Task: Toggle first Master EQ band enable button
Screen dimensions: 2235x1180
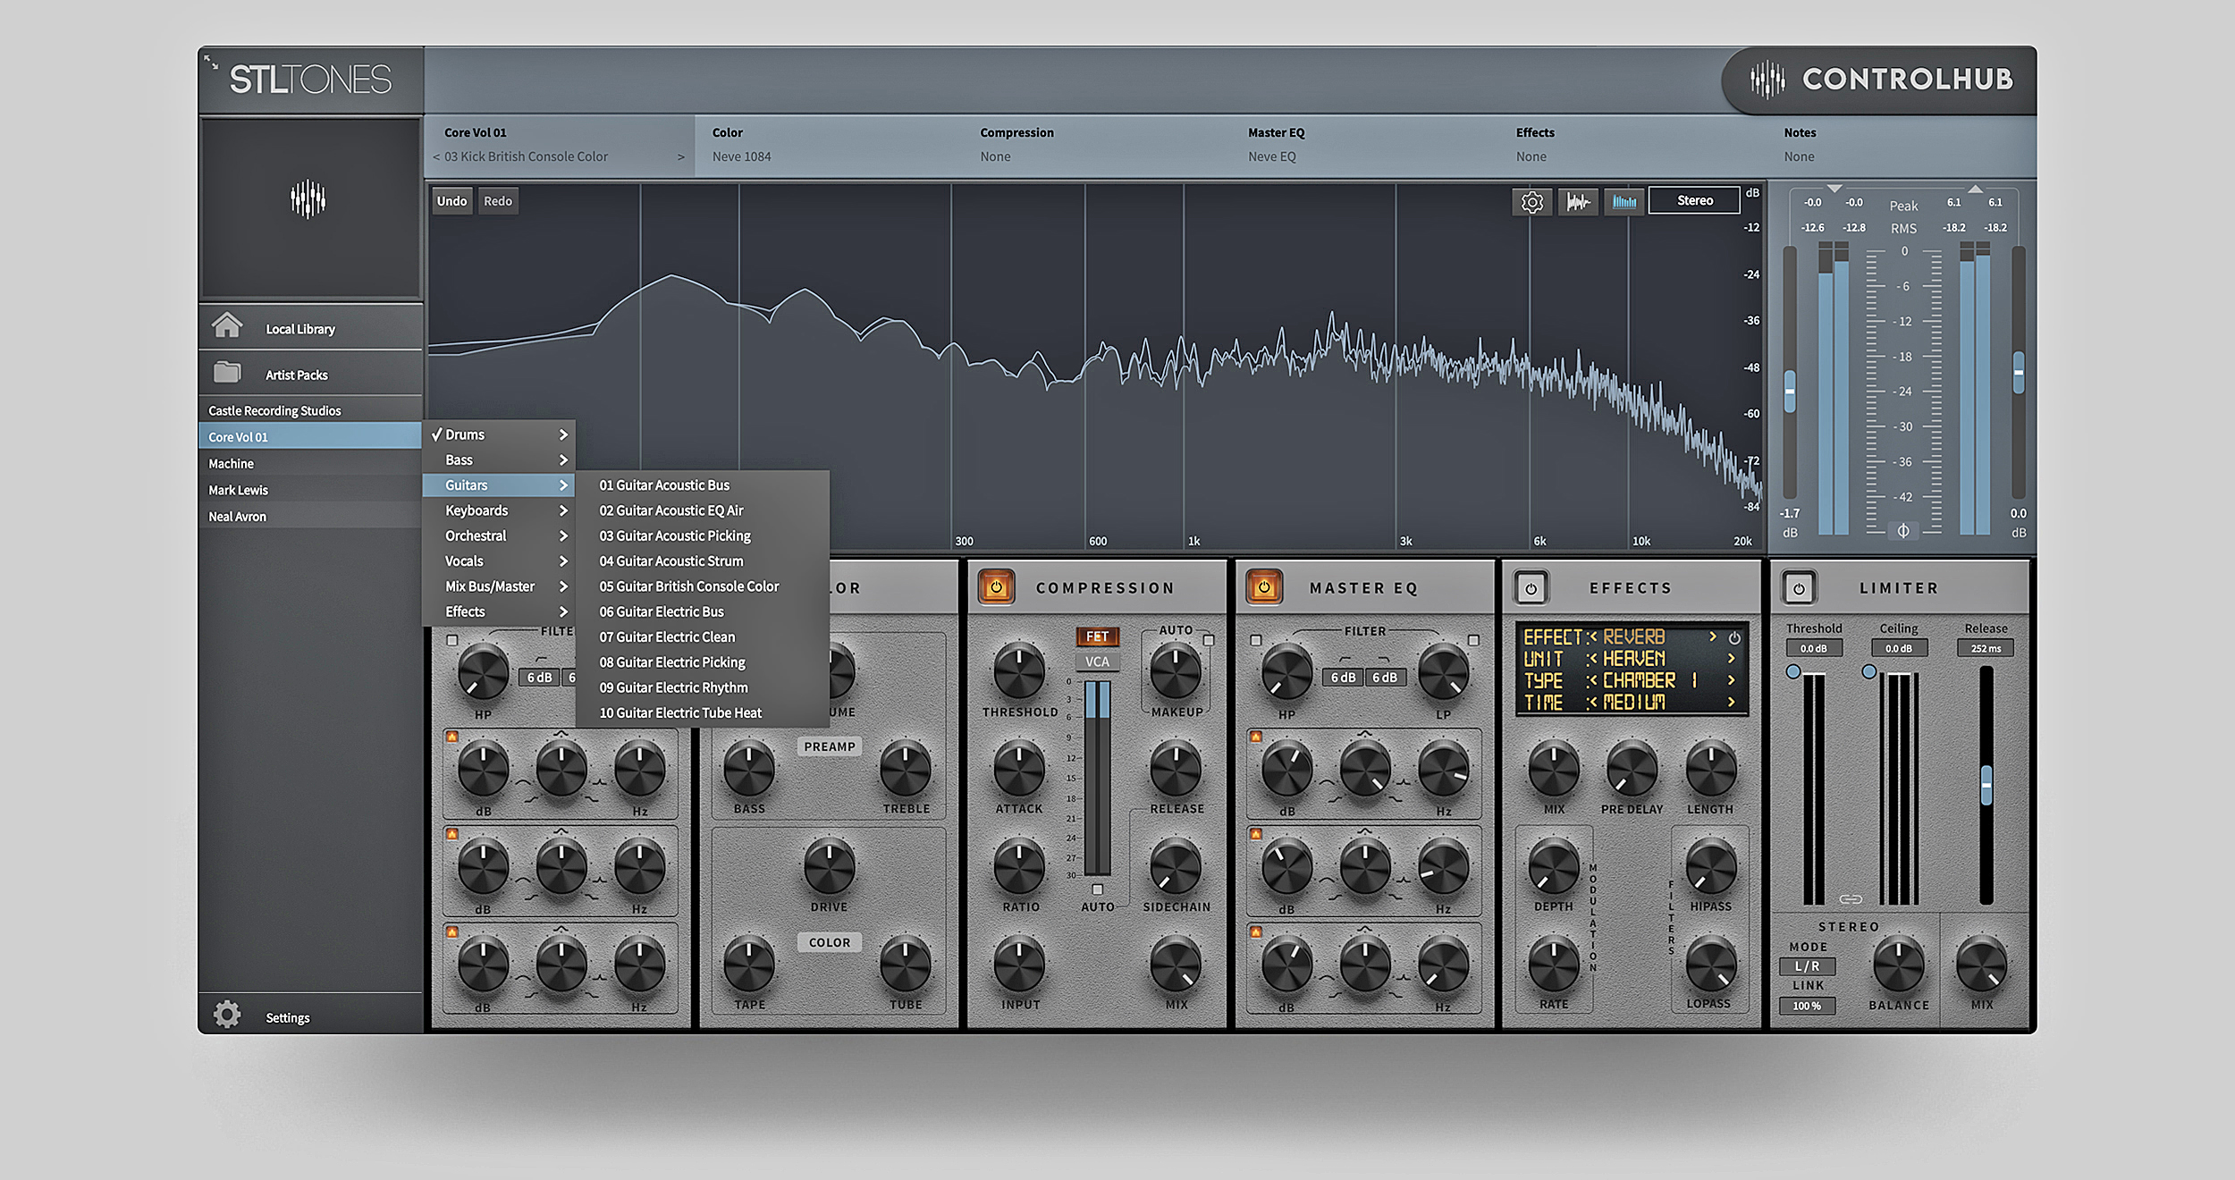Action: click(x=1256, y=737)
